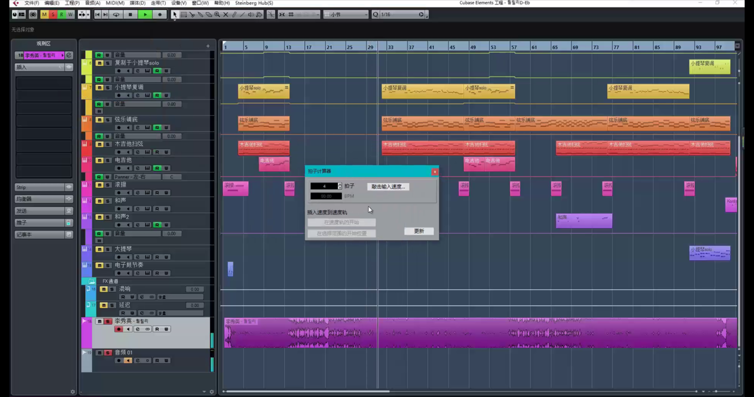Toggle global Solo S state button

pos(53,15)
